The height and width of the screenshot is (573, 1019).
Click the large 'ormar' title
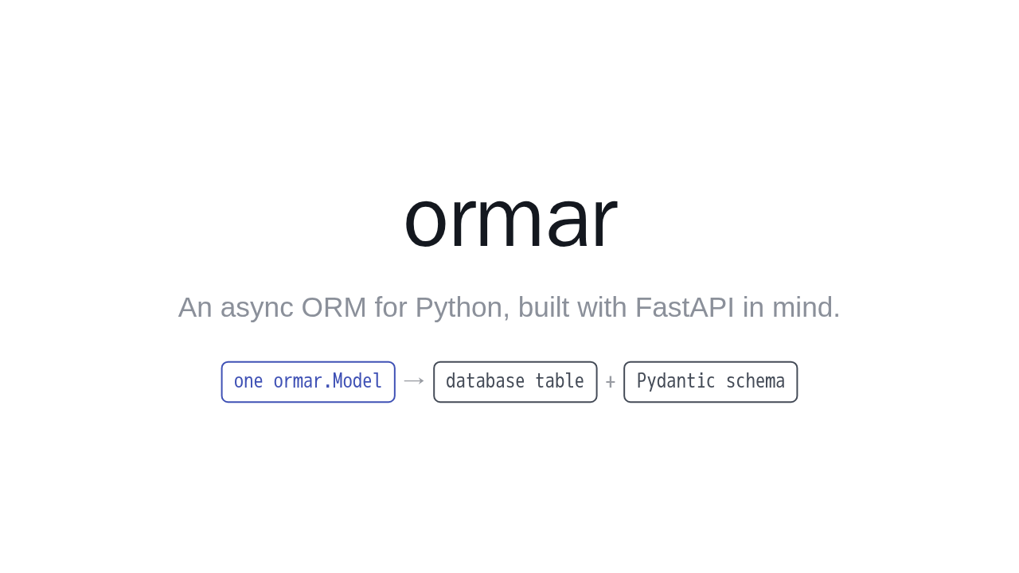point(509,219)
